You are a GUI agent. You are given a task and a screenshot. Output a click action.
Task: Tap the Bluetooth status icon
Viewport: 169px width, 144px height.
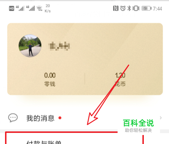[x=129, y=8]
